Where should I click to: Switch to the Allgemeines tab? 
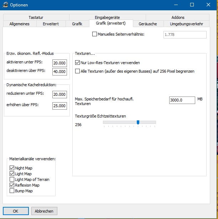click(x=20, y=24)
